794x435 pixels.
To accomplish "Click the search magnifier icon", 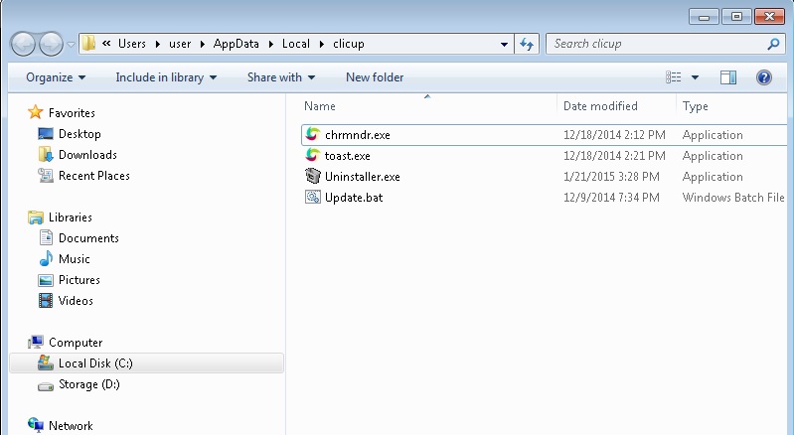I will click(x=773, y=44).
